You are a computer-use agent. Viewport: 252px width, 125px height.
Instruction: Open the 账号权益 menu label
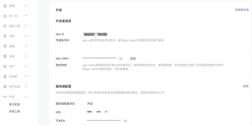click(14, 87)
